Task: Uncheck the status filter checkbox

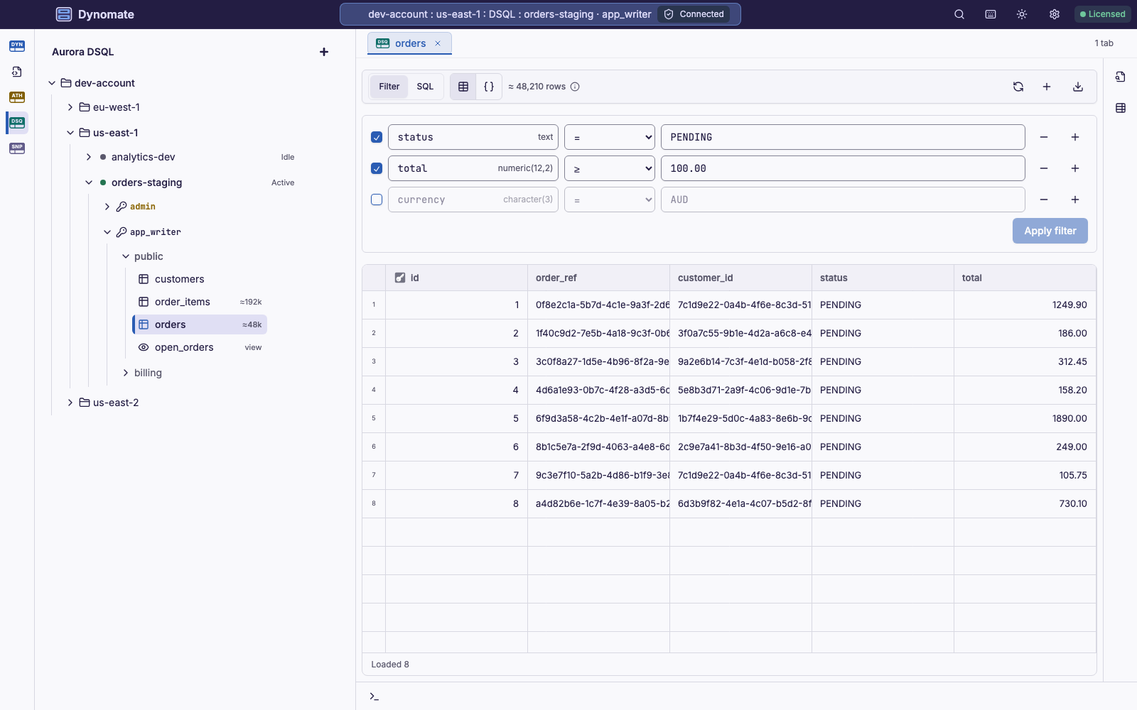Action: [x=377, y=137]
